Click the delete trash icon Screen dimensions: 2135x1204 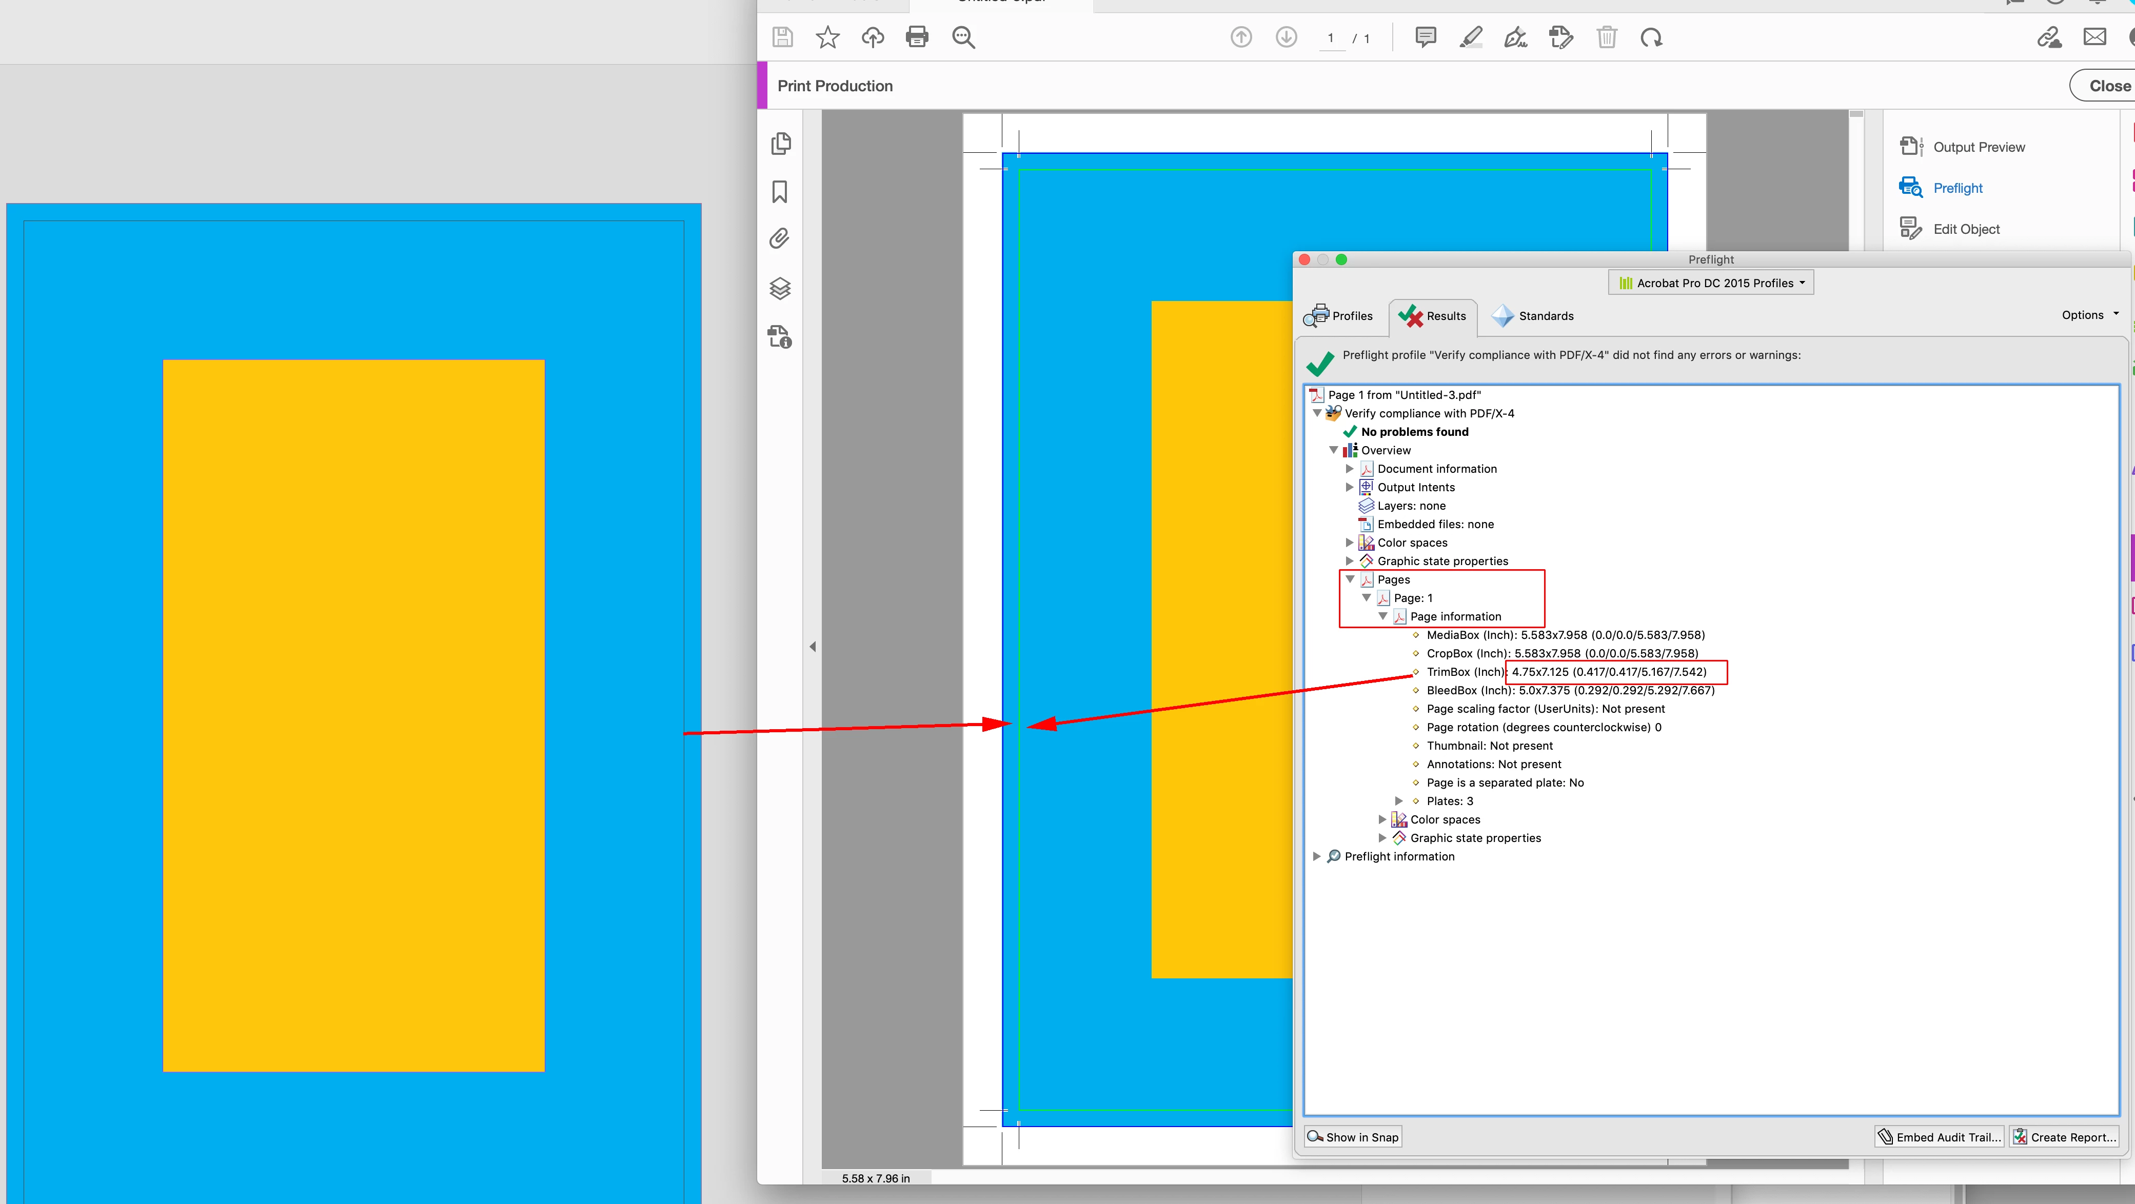point(1606,37)
